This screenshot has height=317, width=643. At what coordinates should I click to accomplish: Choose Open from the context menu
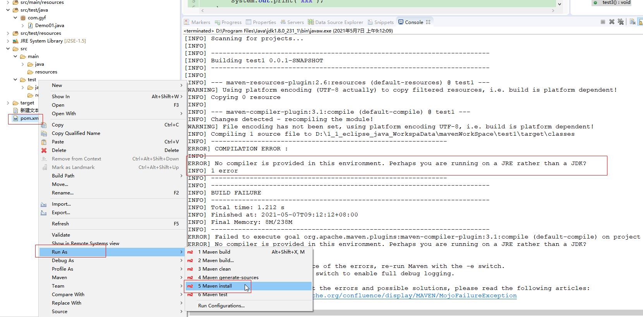112,105
